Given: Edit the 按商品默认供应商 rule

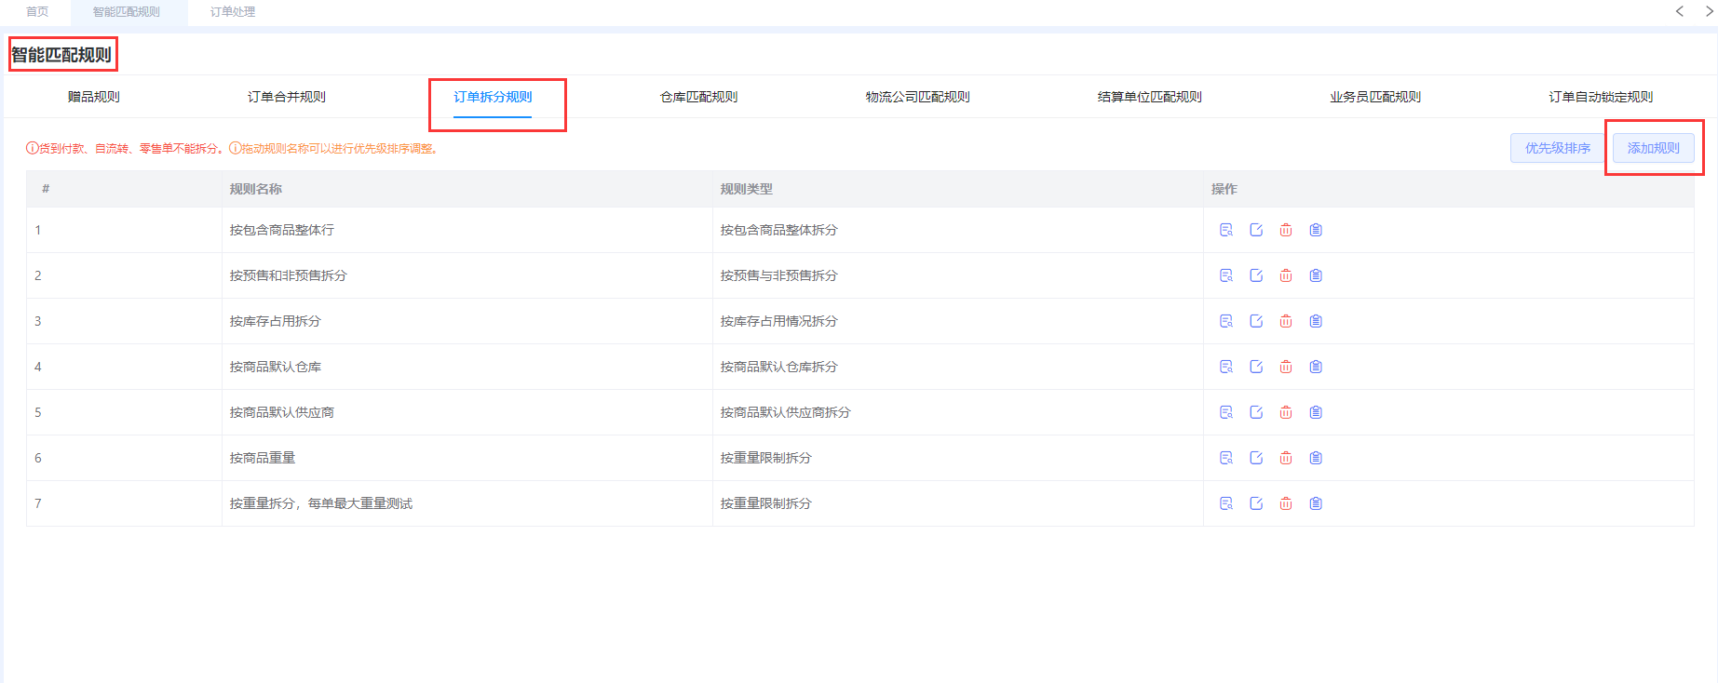Looking at the screenshot, I should point(1256,412).
